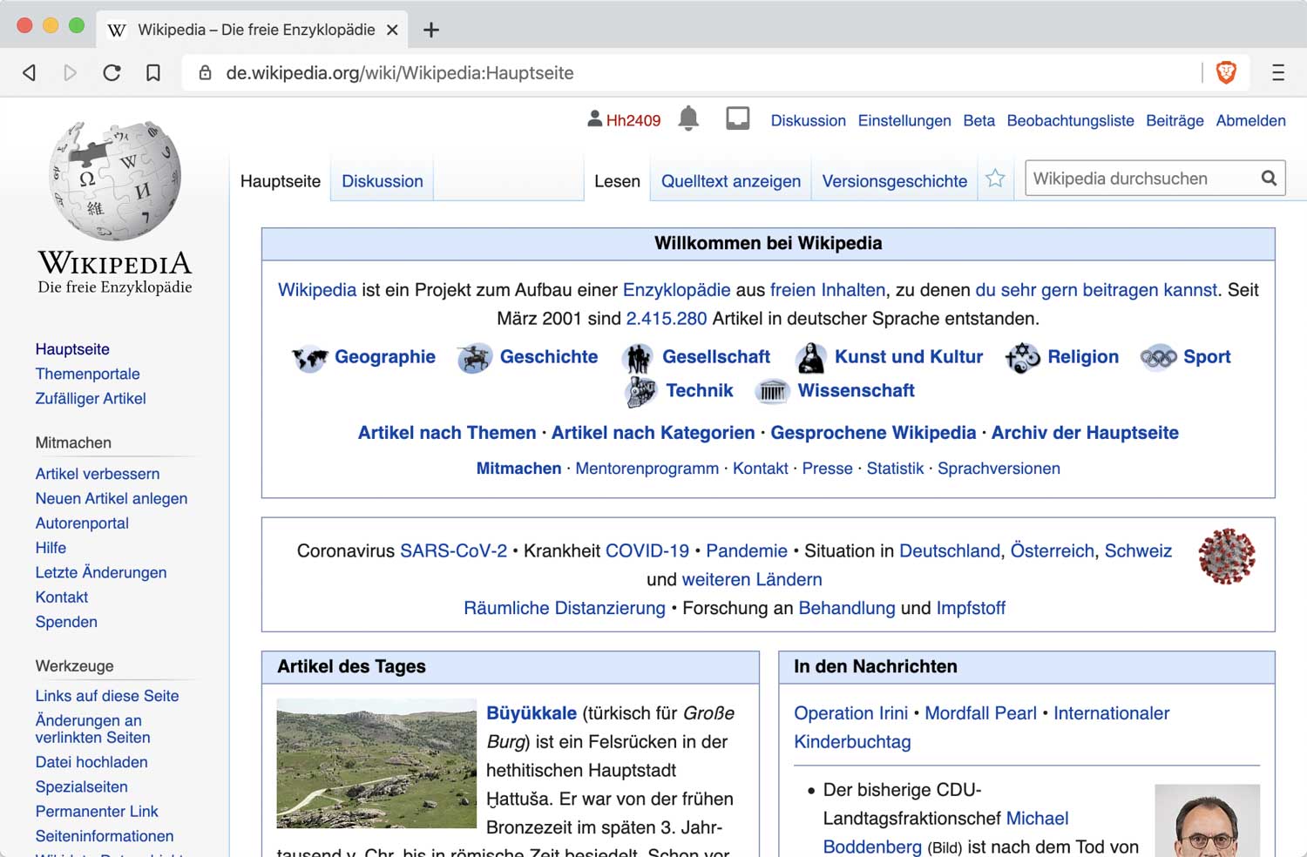Open Links auf diese Seite
This screenshot has width=1307, height=857.
tap(107, 696)
